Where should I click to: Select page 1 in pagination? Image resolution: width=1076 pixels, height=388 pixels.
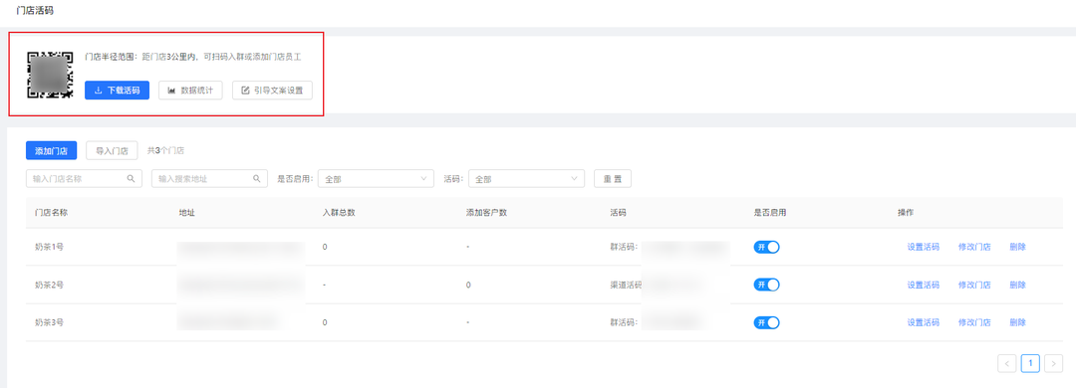pyautogui.click(x=1030, y=363)
